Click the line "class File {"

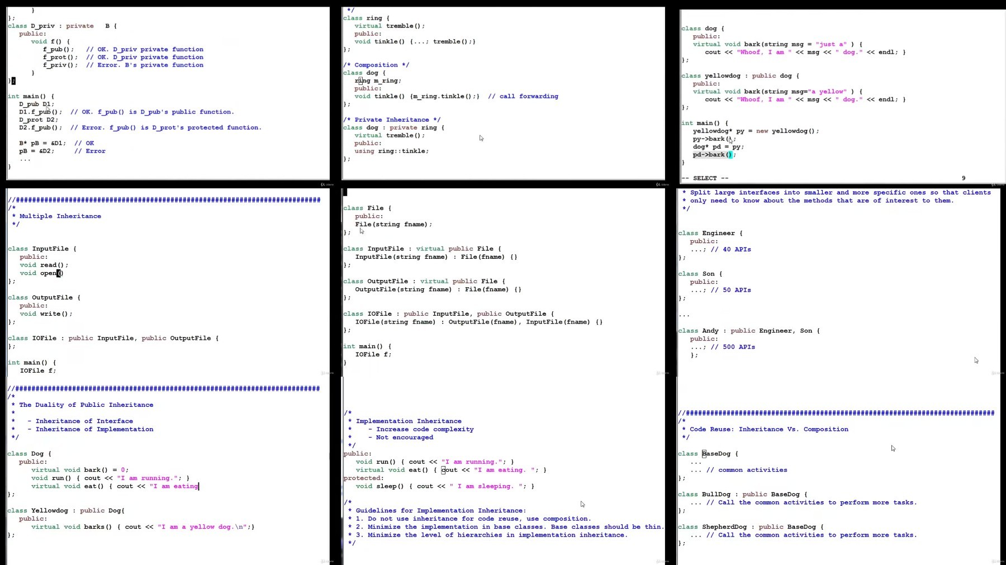click(x=367, y=208)
